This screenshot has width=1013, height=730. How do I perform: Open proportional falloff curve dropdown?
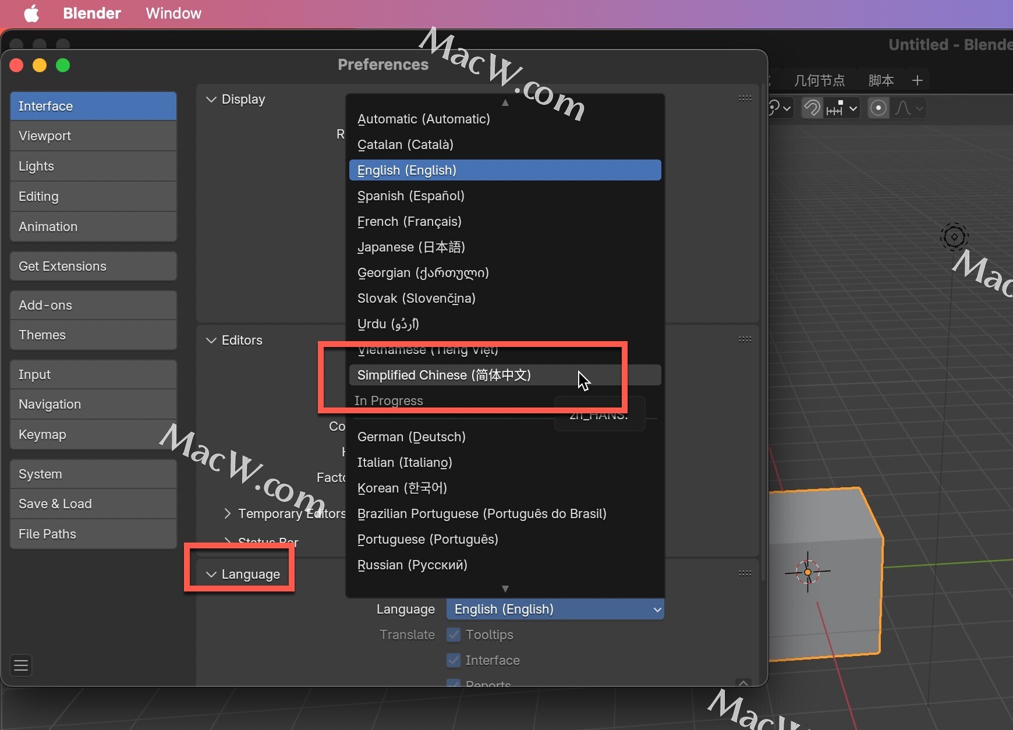pyautogui.click(x=908, y=108)
